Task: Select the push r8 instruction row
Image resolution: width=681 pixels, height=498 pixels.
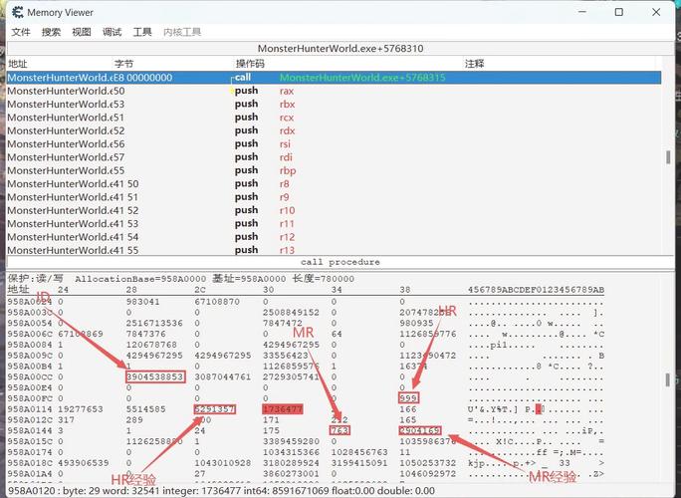Action: (334, 184)
